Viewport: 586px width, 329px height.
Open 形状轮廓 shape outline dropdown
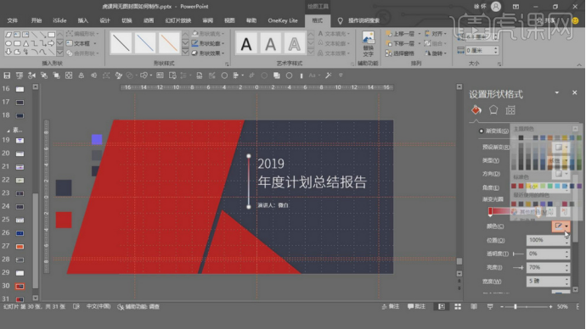(208, 43)
